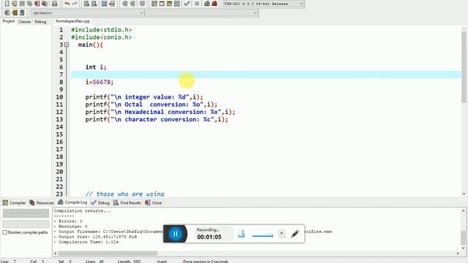Collapse the main() code fold at line 3
The image size is (468, 263).
pyautogui.click(x=67, y=45)
